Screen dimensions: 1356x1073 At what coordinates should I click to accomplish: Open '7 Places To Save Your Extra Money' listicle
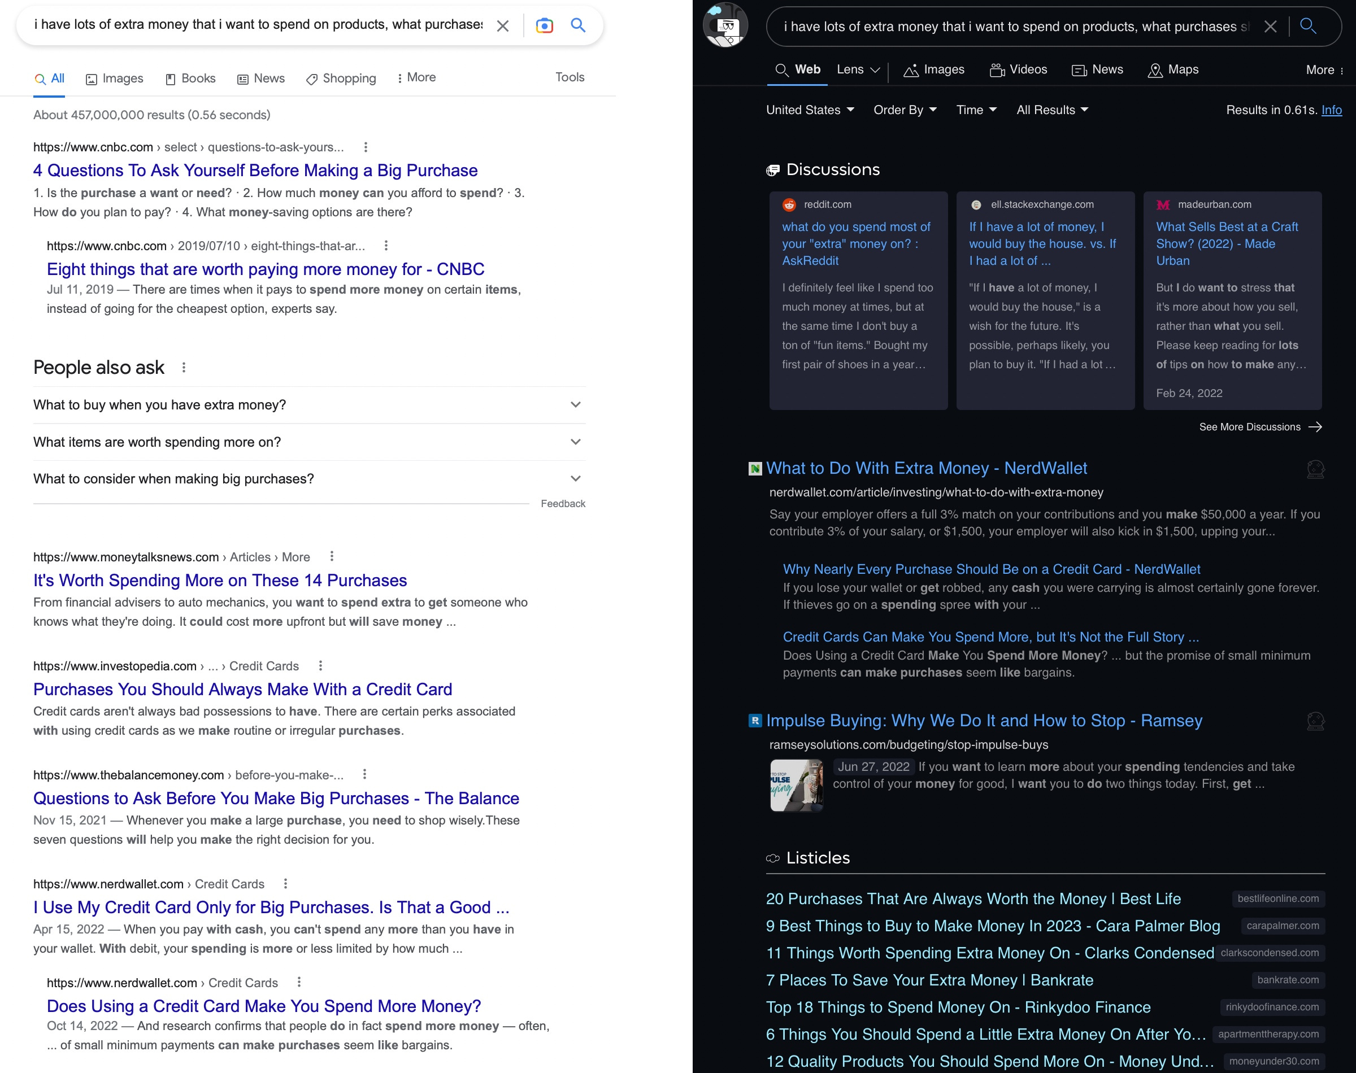(929, 980)
